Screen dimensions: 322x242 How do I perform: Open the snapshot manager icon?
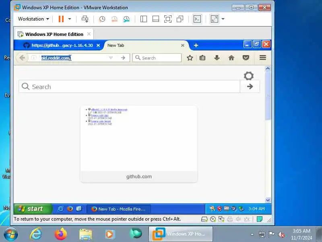126,19
